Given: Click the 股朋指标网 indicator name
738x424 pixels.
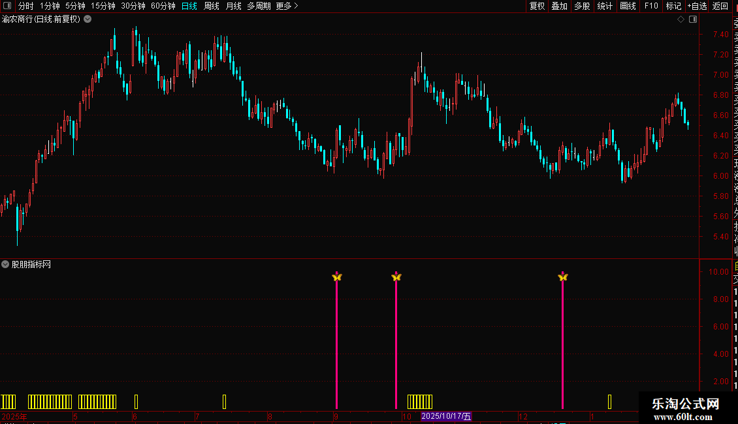Looking at the screenshot, I should point(31,264).
